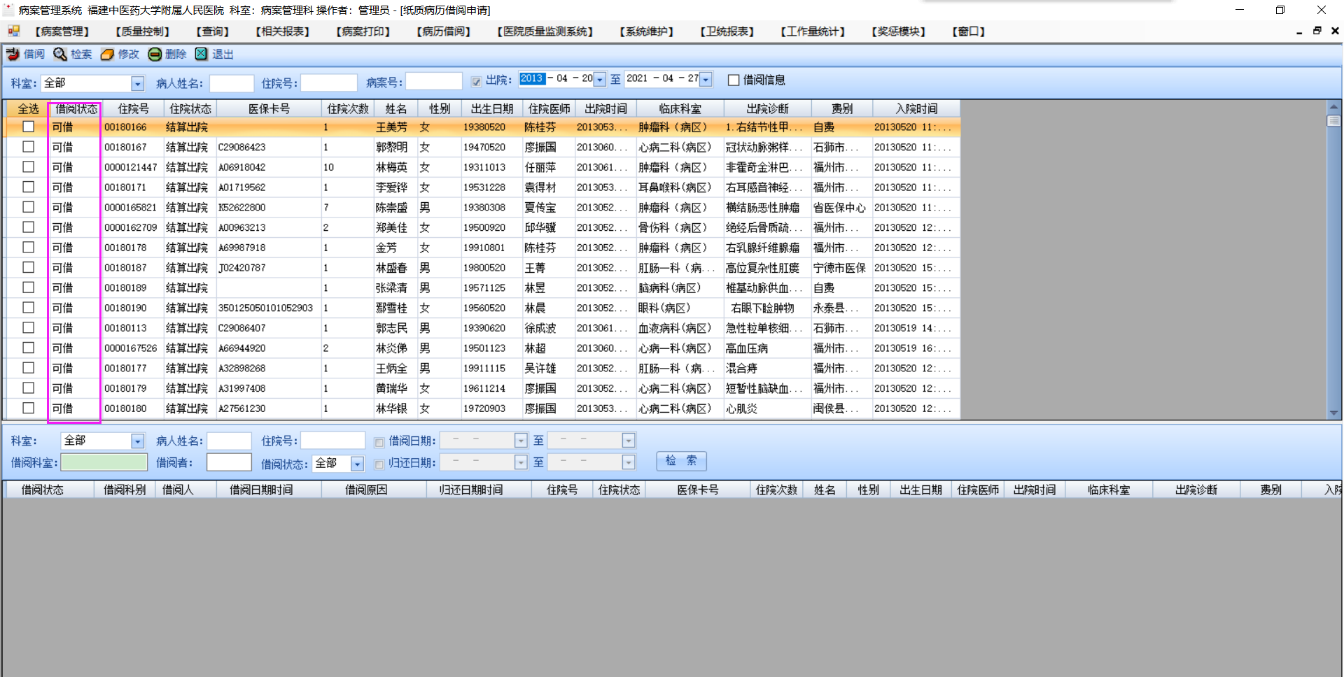
Task: Tick the checkbox for patient 林梅英
Action: (x=28, y=167)
